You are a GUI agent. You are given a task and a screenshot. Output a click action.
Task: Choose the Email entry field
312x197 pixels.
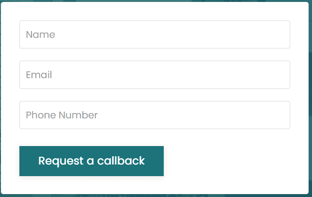point(155,75)
